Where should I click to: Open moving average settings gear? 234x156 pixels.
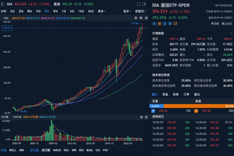[x=146, y=18]
